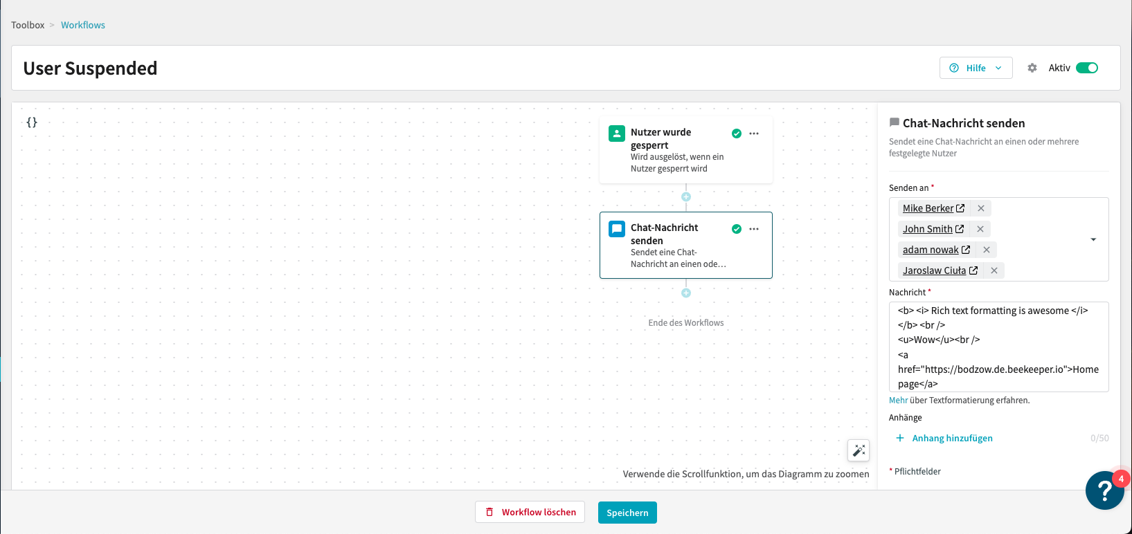This screenshot has width=1132, height=534.
Task: Click the green check on Nutzer wurde gesperrt node
Action: point(737,133)
